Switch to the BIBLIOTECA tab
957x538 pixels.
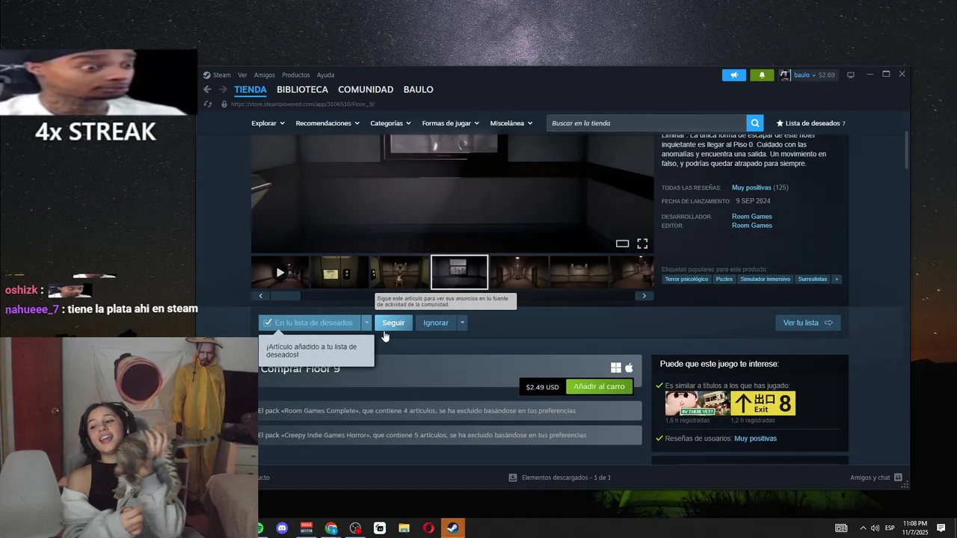[302, 90]
